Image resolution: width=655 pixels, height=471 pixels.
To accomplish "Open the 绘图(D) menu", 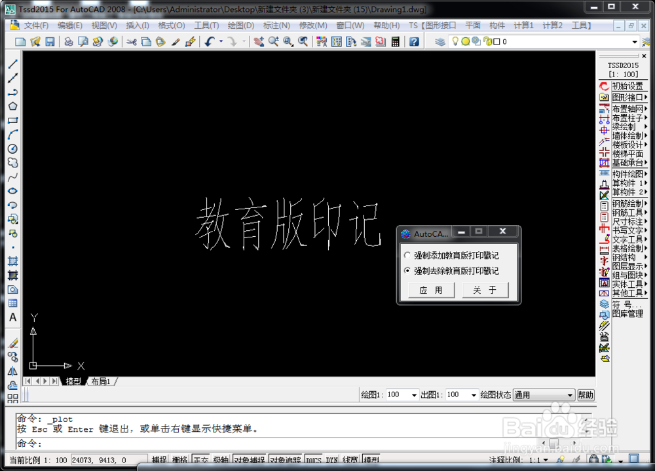I will (241, 26).
